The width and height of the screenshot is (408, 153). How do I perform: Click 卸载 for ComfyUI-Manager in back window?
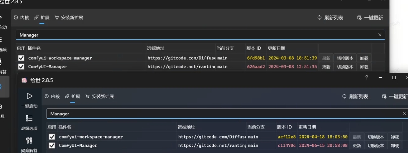(364, 67)
